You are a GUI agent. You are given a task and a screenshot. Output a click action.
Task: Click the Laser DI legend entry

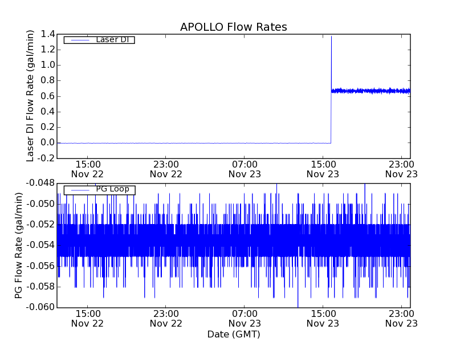click(111, 39)
